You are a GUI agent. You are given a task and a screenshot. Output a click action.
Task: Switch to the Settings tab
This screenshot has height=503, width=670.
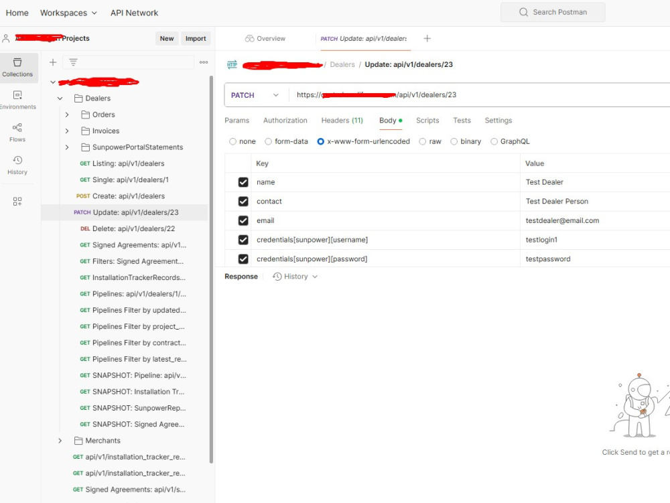click(498, 121)
